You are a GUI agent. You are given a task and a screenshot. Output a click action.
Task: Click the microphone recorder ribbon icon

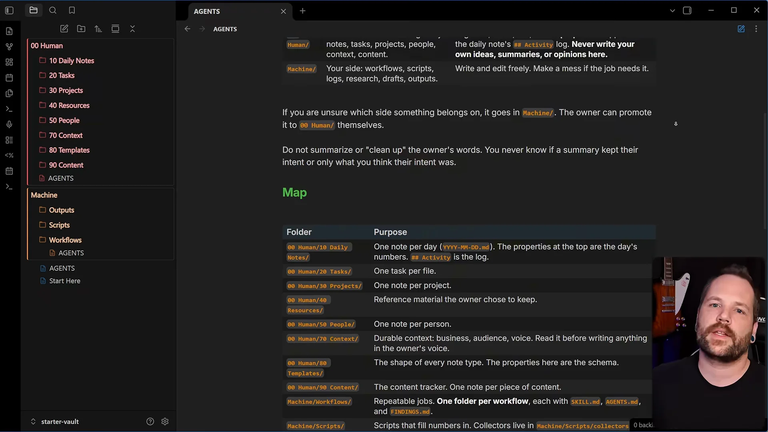click(x=9, y=124)
